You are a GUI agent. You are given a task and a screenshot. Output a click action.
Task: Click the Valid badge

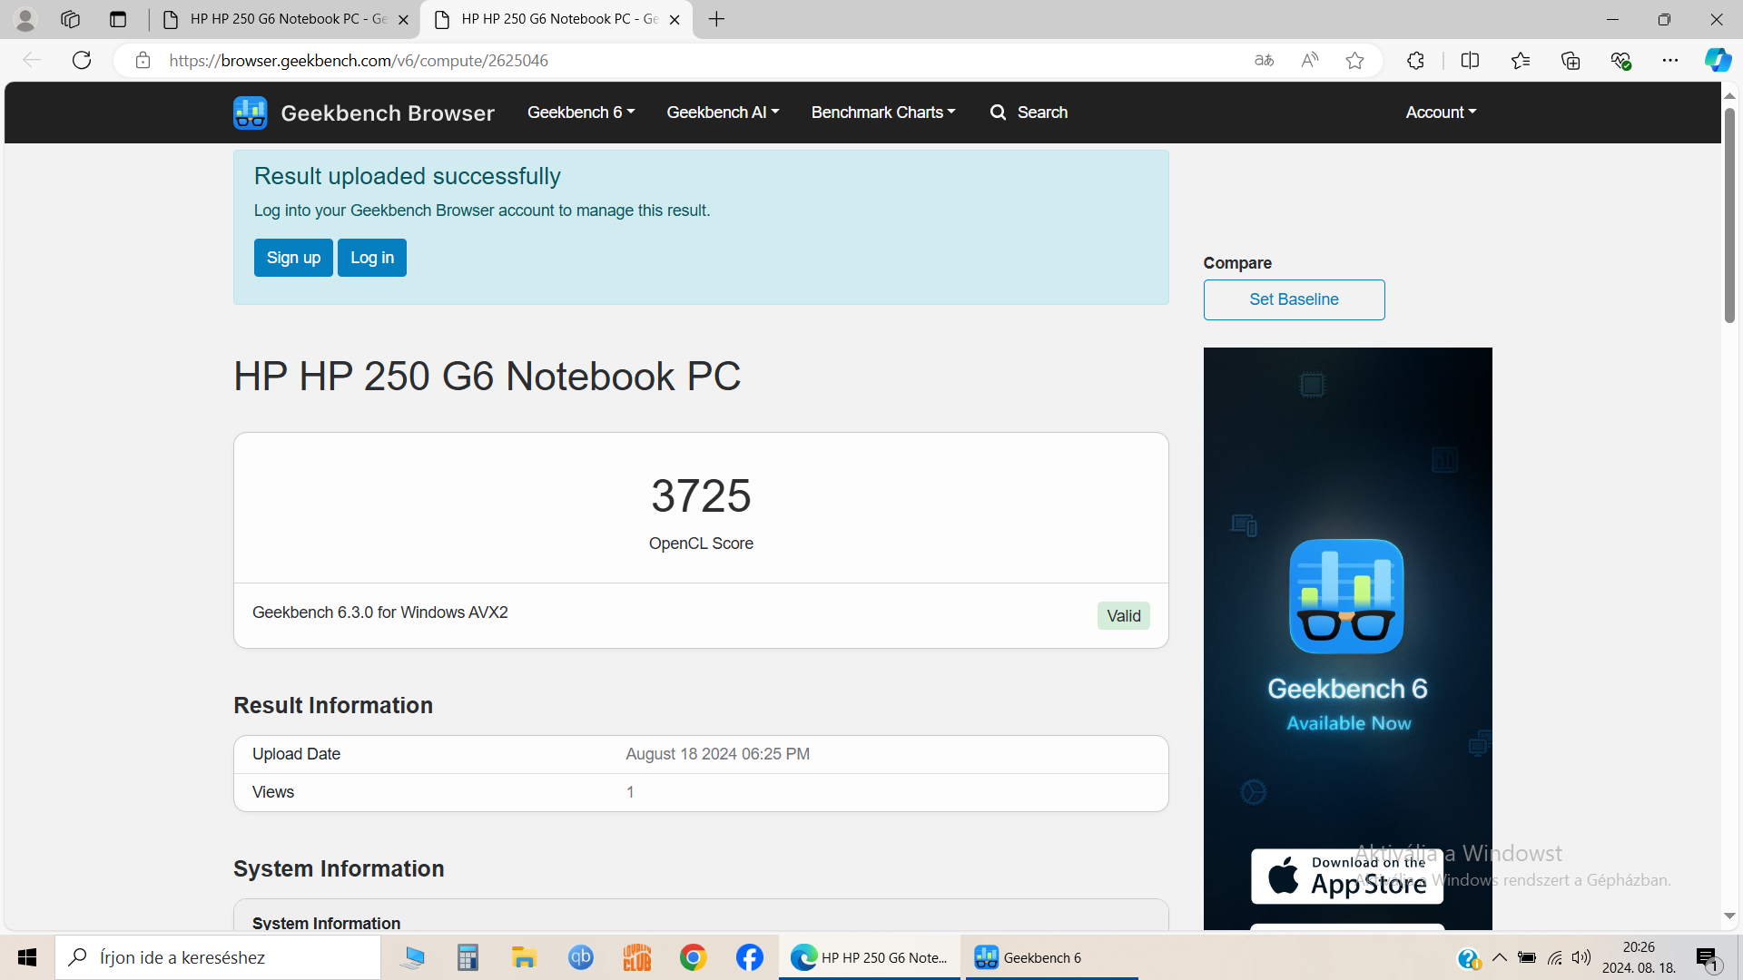[1123, 615]
